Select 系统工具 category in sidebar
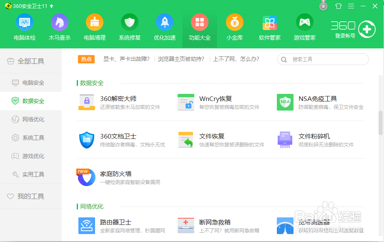The height and width of the screenshot is (242, 384). [31, 138]
